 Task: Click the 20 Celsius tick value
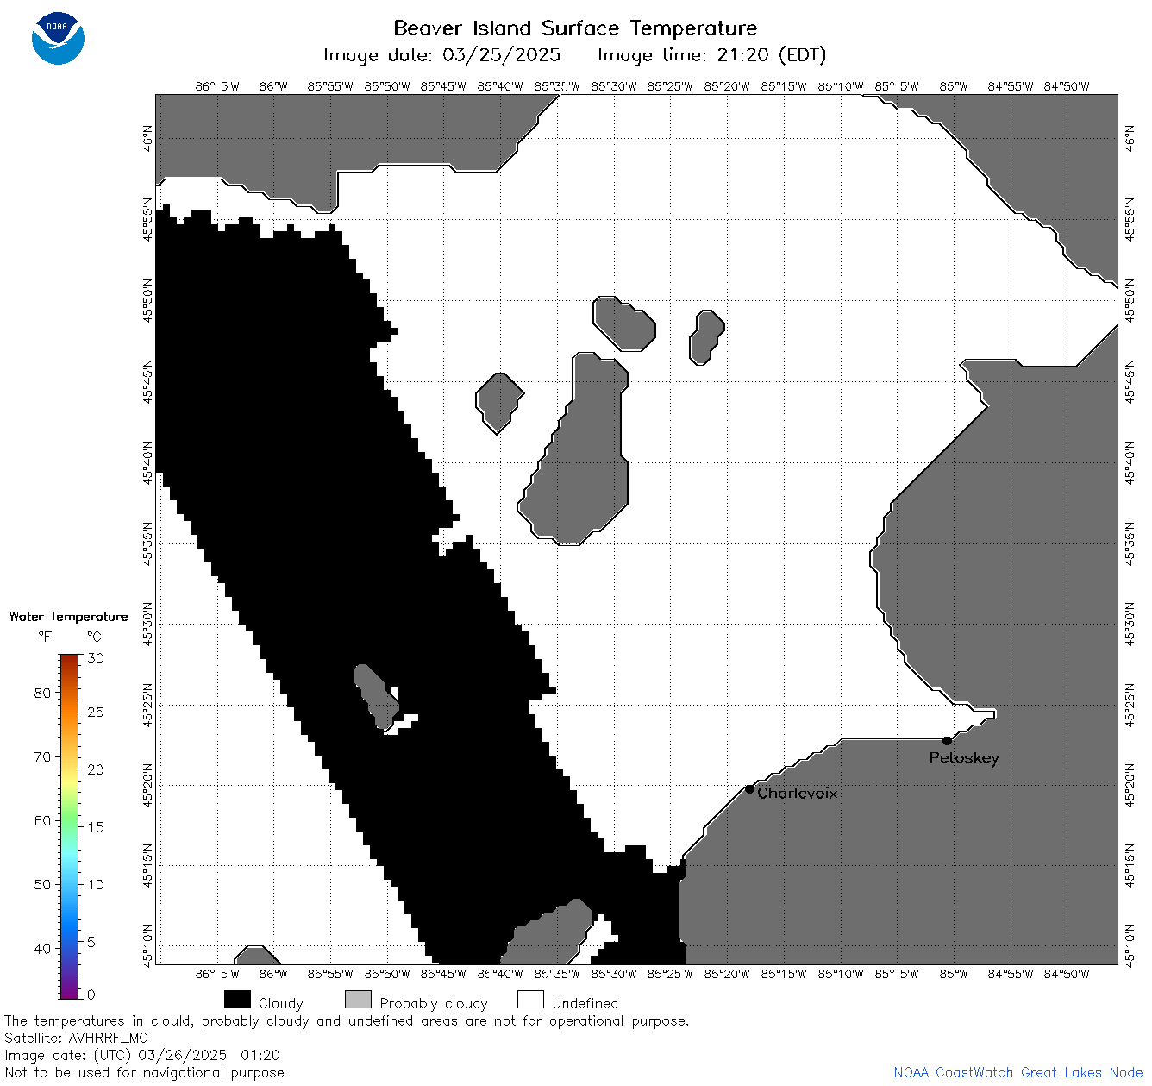click(96, 769)
